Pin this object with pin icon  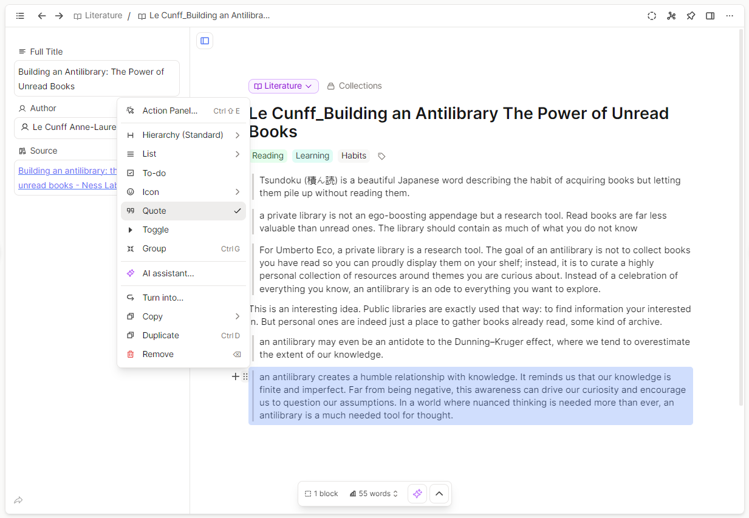(x=691, y=16)
